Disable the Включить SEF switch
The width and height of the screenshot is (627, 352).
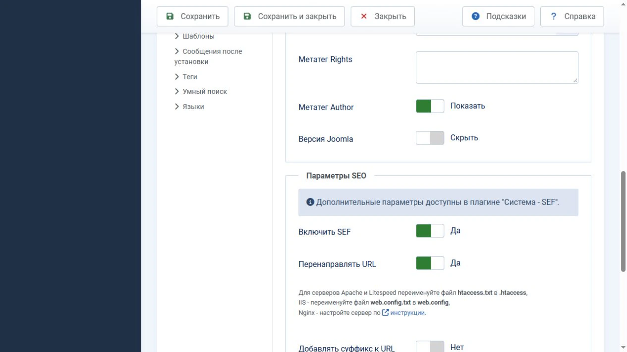pyautogui.click(x=430, y=231)
